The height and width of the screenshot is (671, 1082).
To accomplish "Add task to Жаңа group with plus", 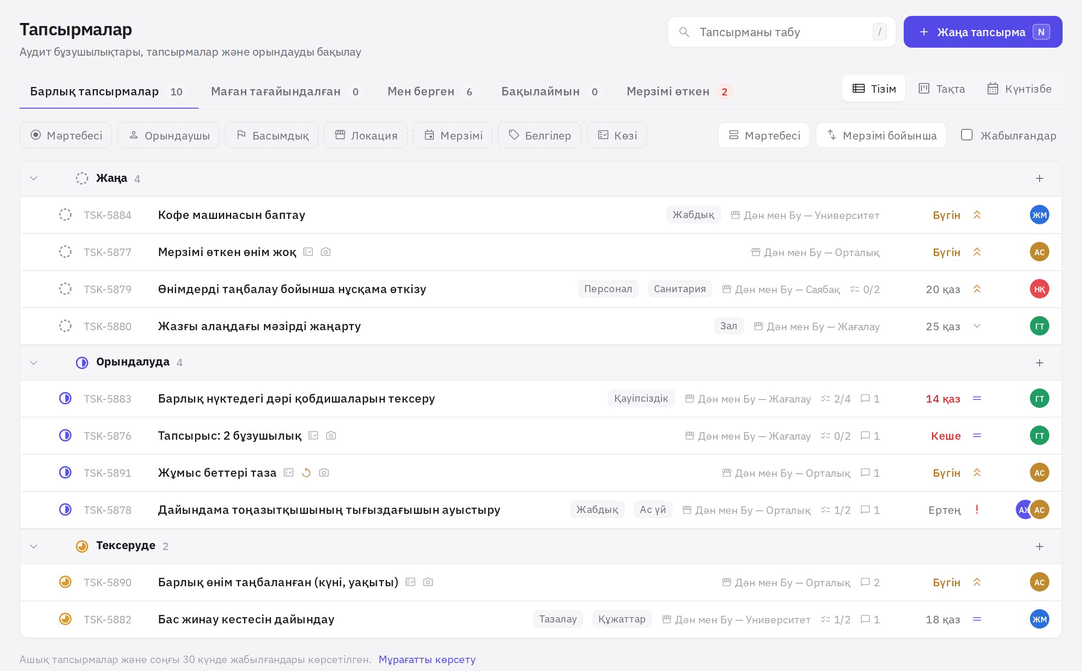I will click(1039, 178).
